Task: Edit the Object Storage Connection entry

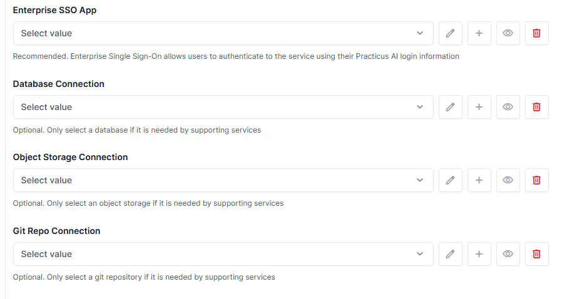Action: click(450, 180)
